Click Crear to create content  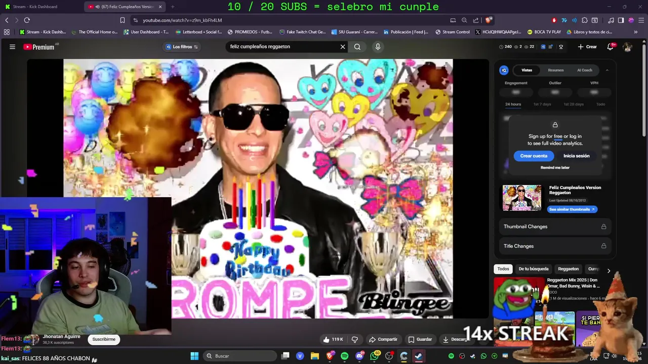pos(587,47)
